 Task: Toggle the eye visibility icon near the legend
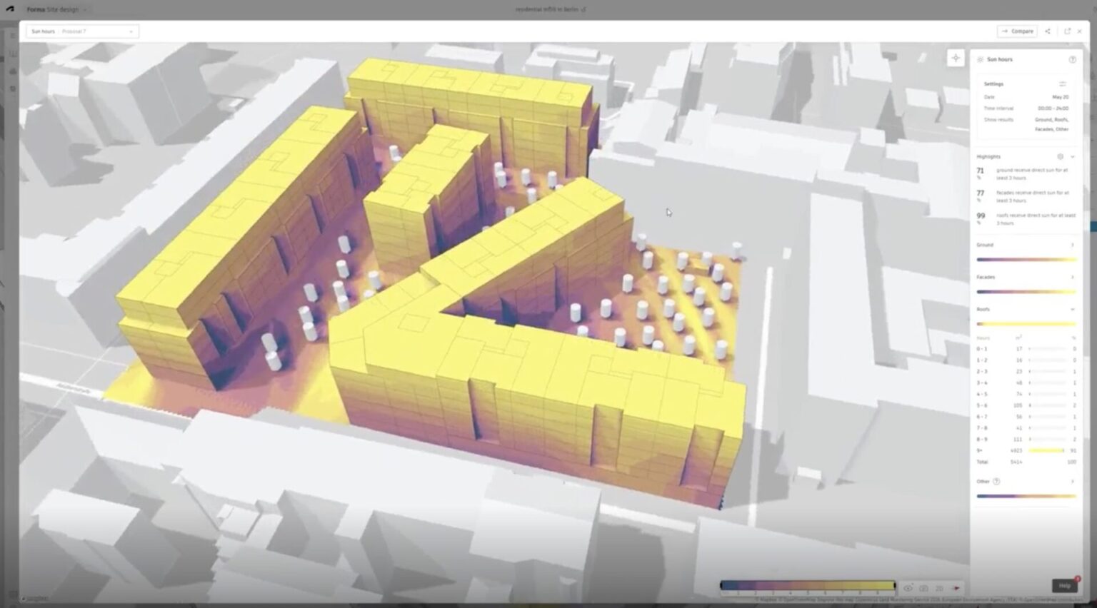coord(908,587)
